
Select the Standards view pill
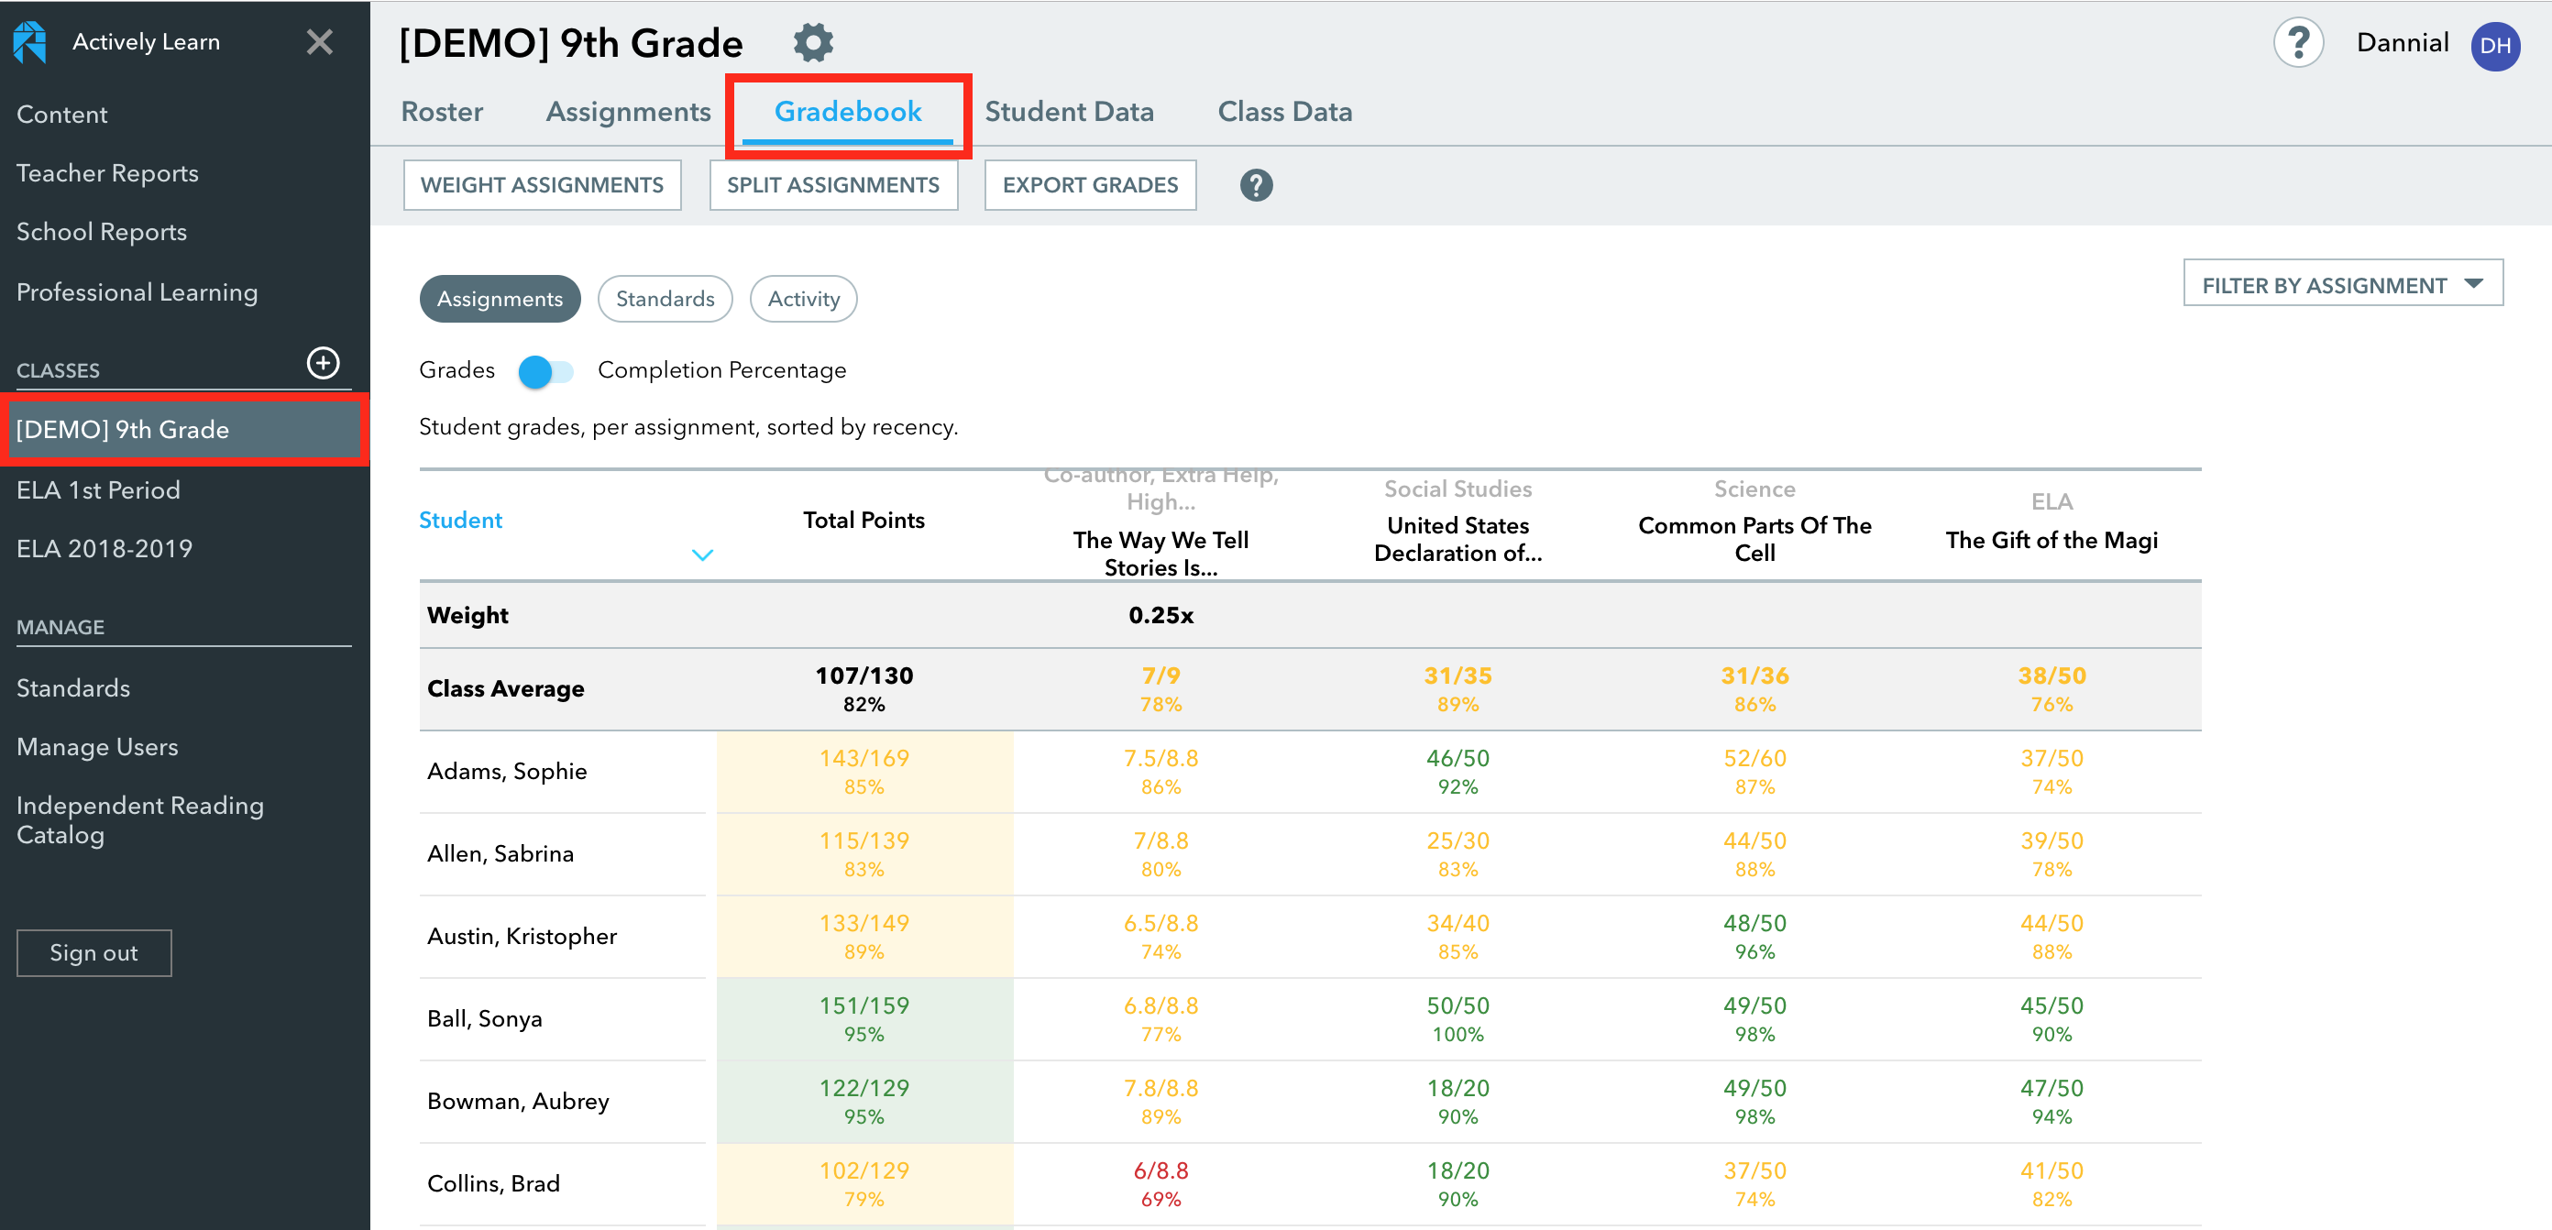665,298
